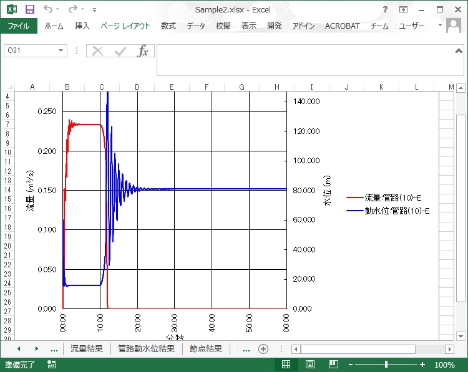This screenshot has width=468, height=372.
Task: Select the 管路動水位結果 sheet tab
Action: (146, 349)
